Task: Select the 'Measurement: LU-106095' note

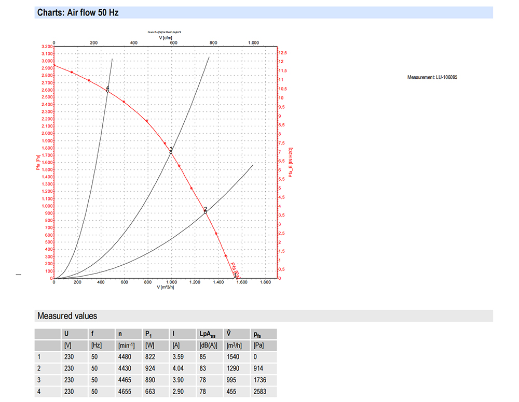Action: coord(432,77)
